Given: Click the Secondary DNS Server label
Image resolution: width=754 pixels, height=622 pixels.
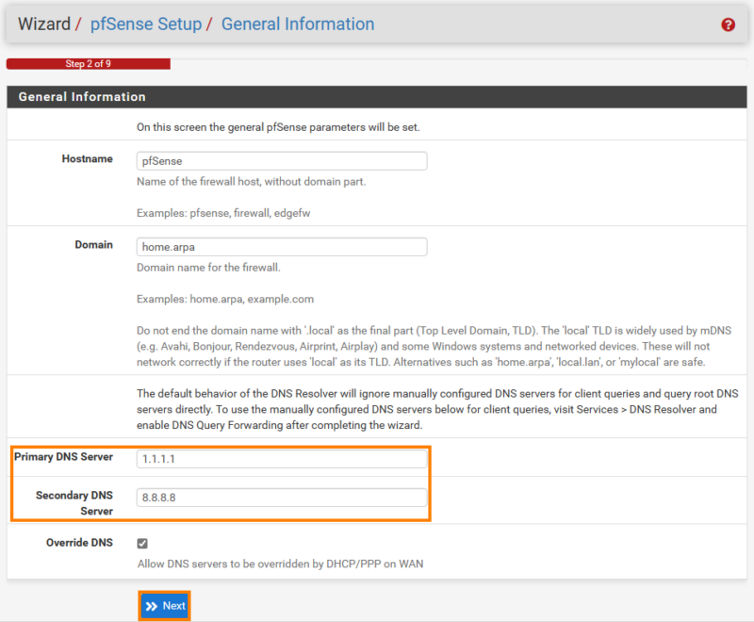Looking at the screenshot, I should point(74,503).
